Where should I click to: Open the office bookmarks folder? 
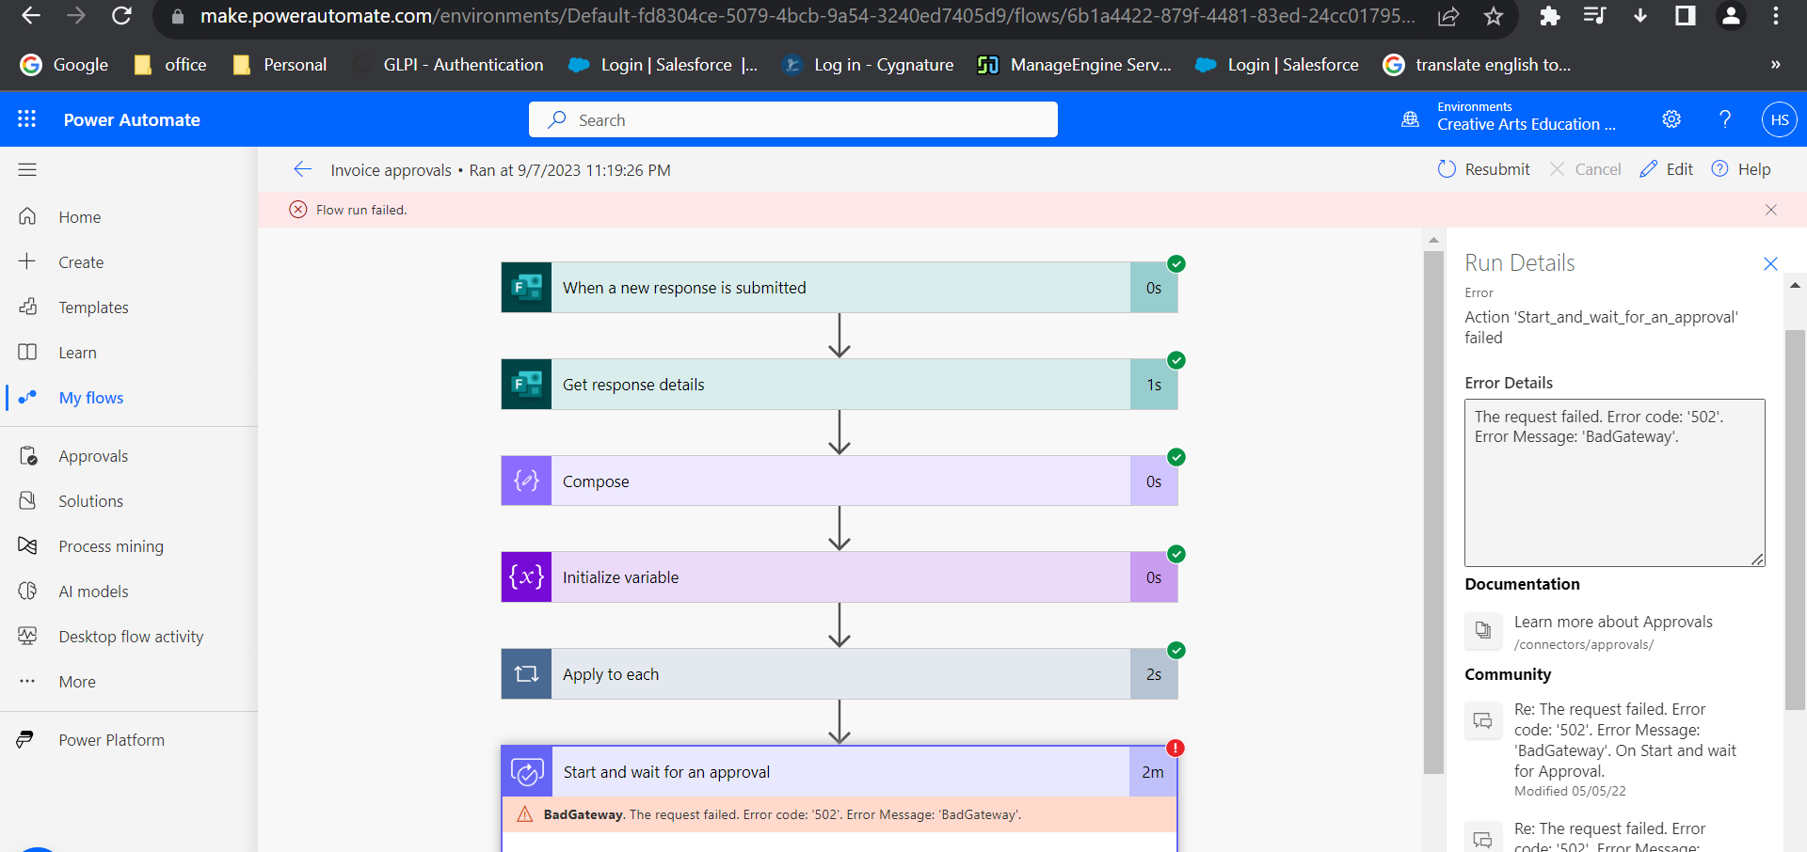170,65
